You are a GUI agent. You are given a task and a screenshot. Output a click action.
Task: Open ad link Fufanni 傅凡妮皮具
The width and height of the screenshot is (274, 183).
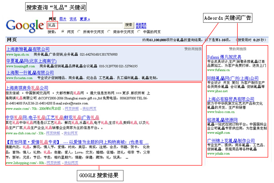[224, 57]
